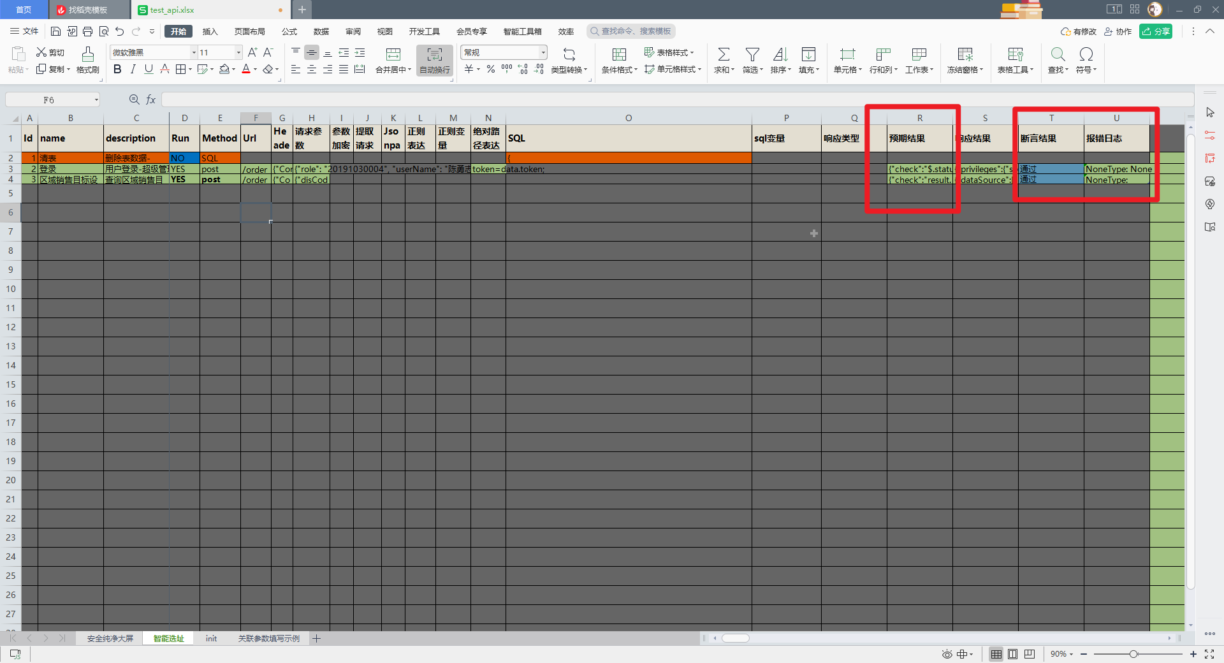Toggle Underline formatting
Screen dimensions: 1224x663
point(149,69)
